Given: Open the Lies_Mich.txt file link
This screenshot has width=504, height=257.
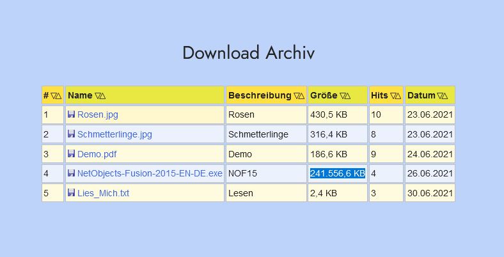Looking at the screenshot, I should tap(103, 194).
